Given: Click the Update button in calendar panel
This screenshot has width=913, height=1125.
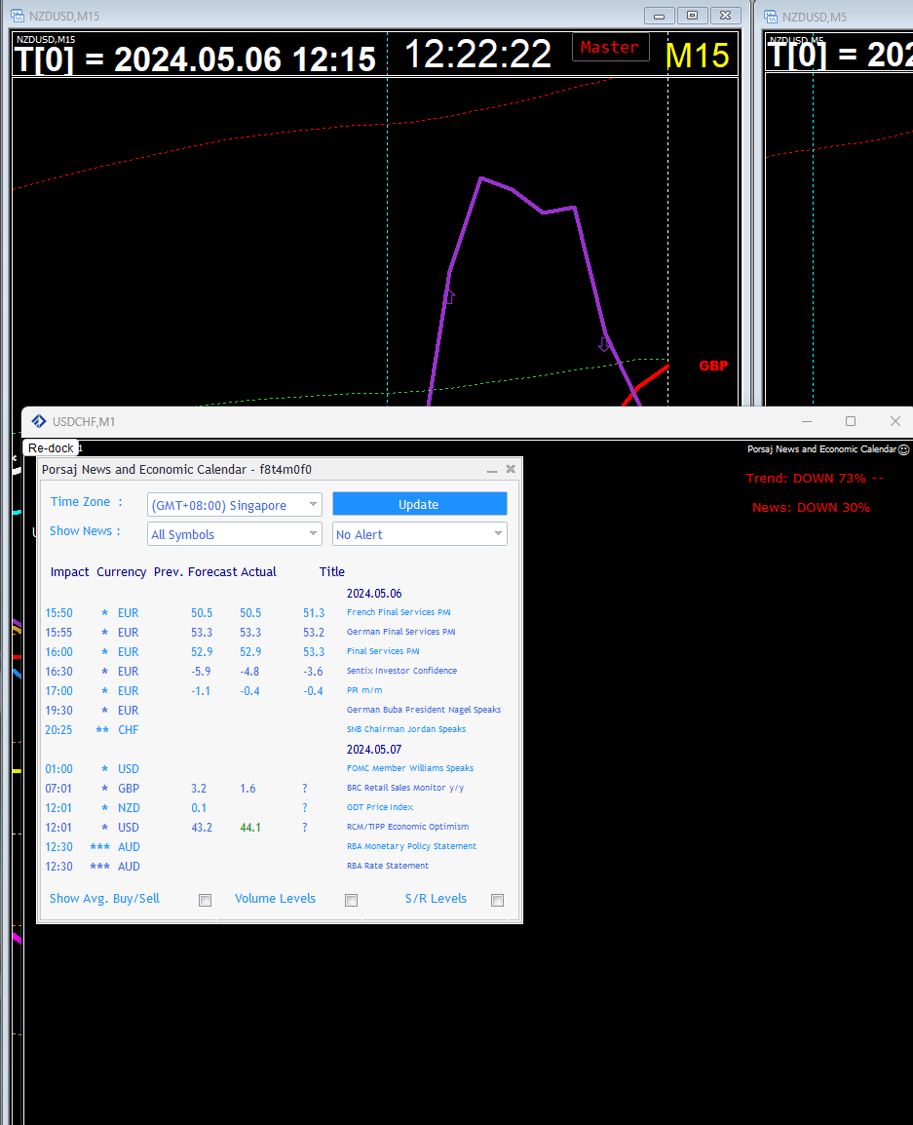Looking at the screenshot, I should point(420,504).
